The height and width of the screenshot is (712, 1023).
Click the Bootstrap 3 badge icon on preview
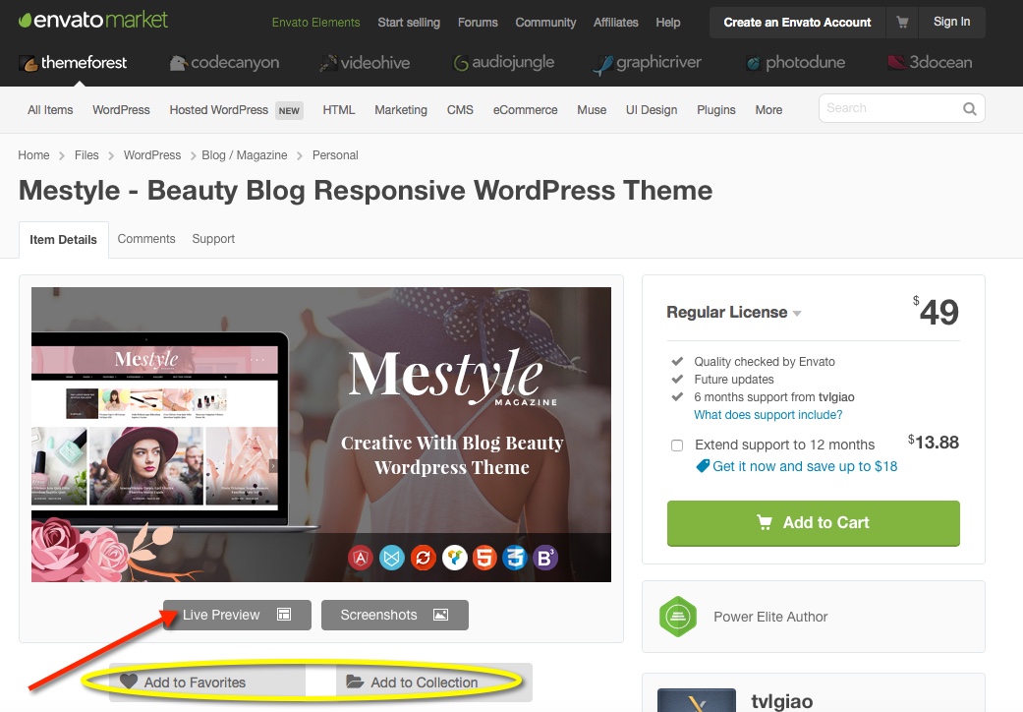tap(545, 558)
